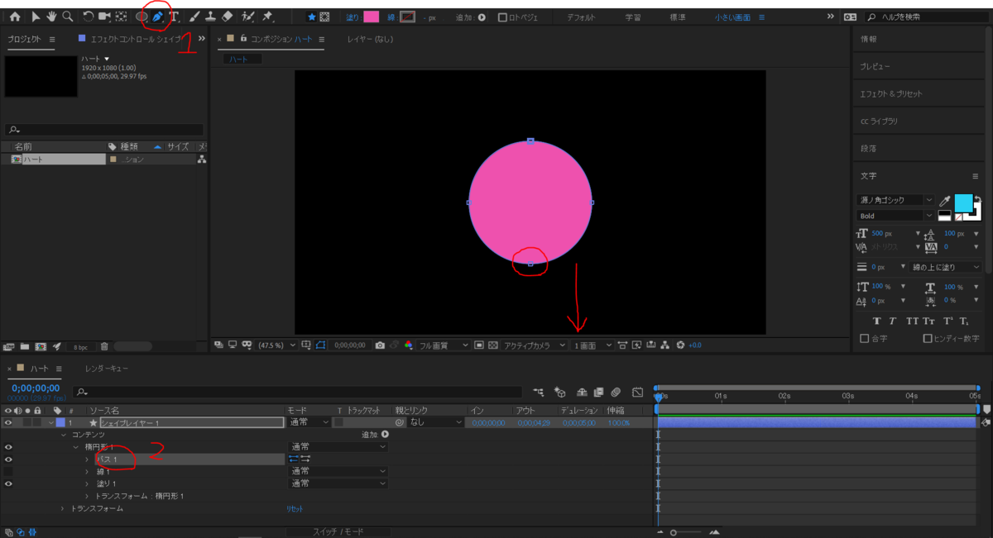Open the 源ノ角ゴシック font dropdown
This screenshot has width=993, height=538.
coord(895,200)
